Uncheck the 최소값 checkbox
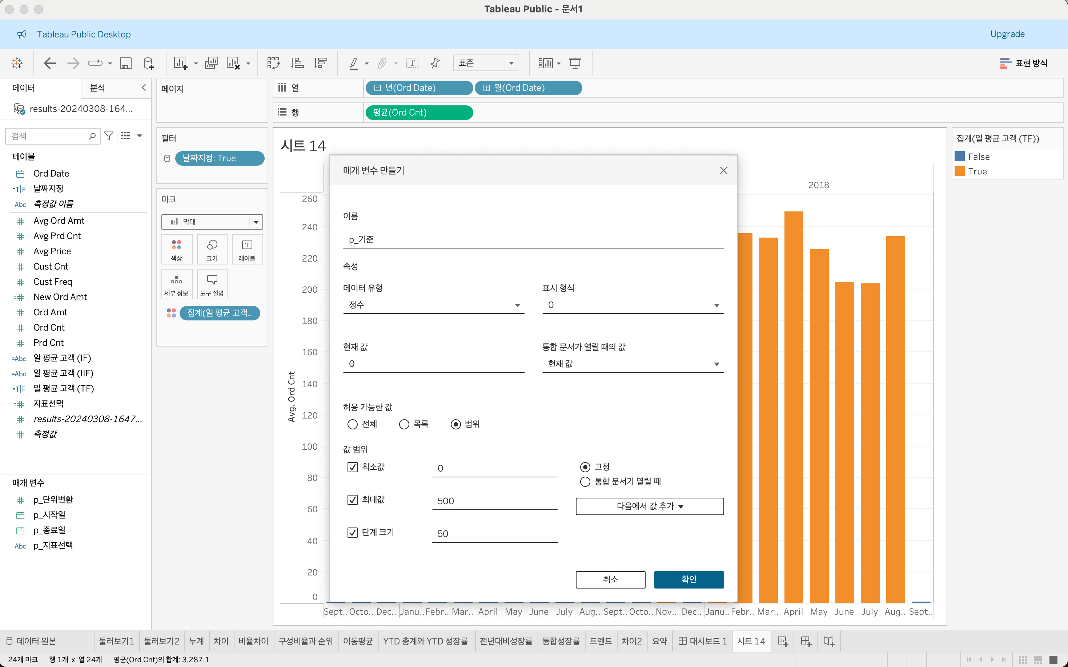This screenshot has width=1068, height=667. tap(352, 467)
